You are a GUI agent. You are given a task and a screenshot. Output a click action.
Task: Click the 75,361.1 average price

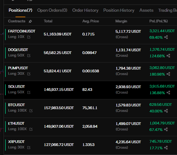tap(90, 108)
